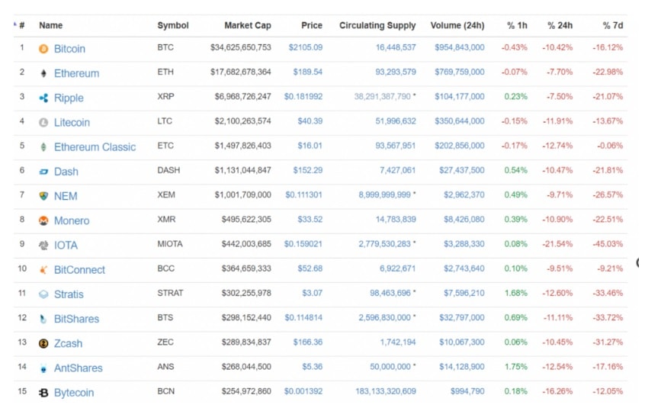This screenshot has width=645, height=408.
Task: Click the Ripple logo icon
Action: (43, 98)
